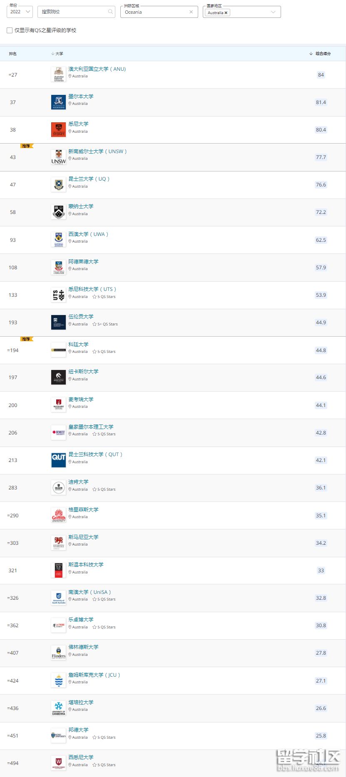The image size is (346, 777).
Task: Clear the Oceania region selection
Action: pos(191,12)
